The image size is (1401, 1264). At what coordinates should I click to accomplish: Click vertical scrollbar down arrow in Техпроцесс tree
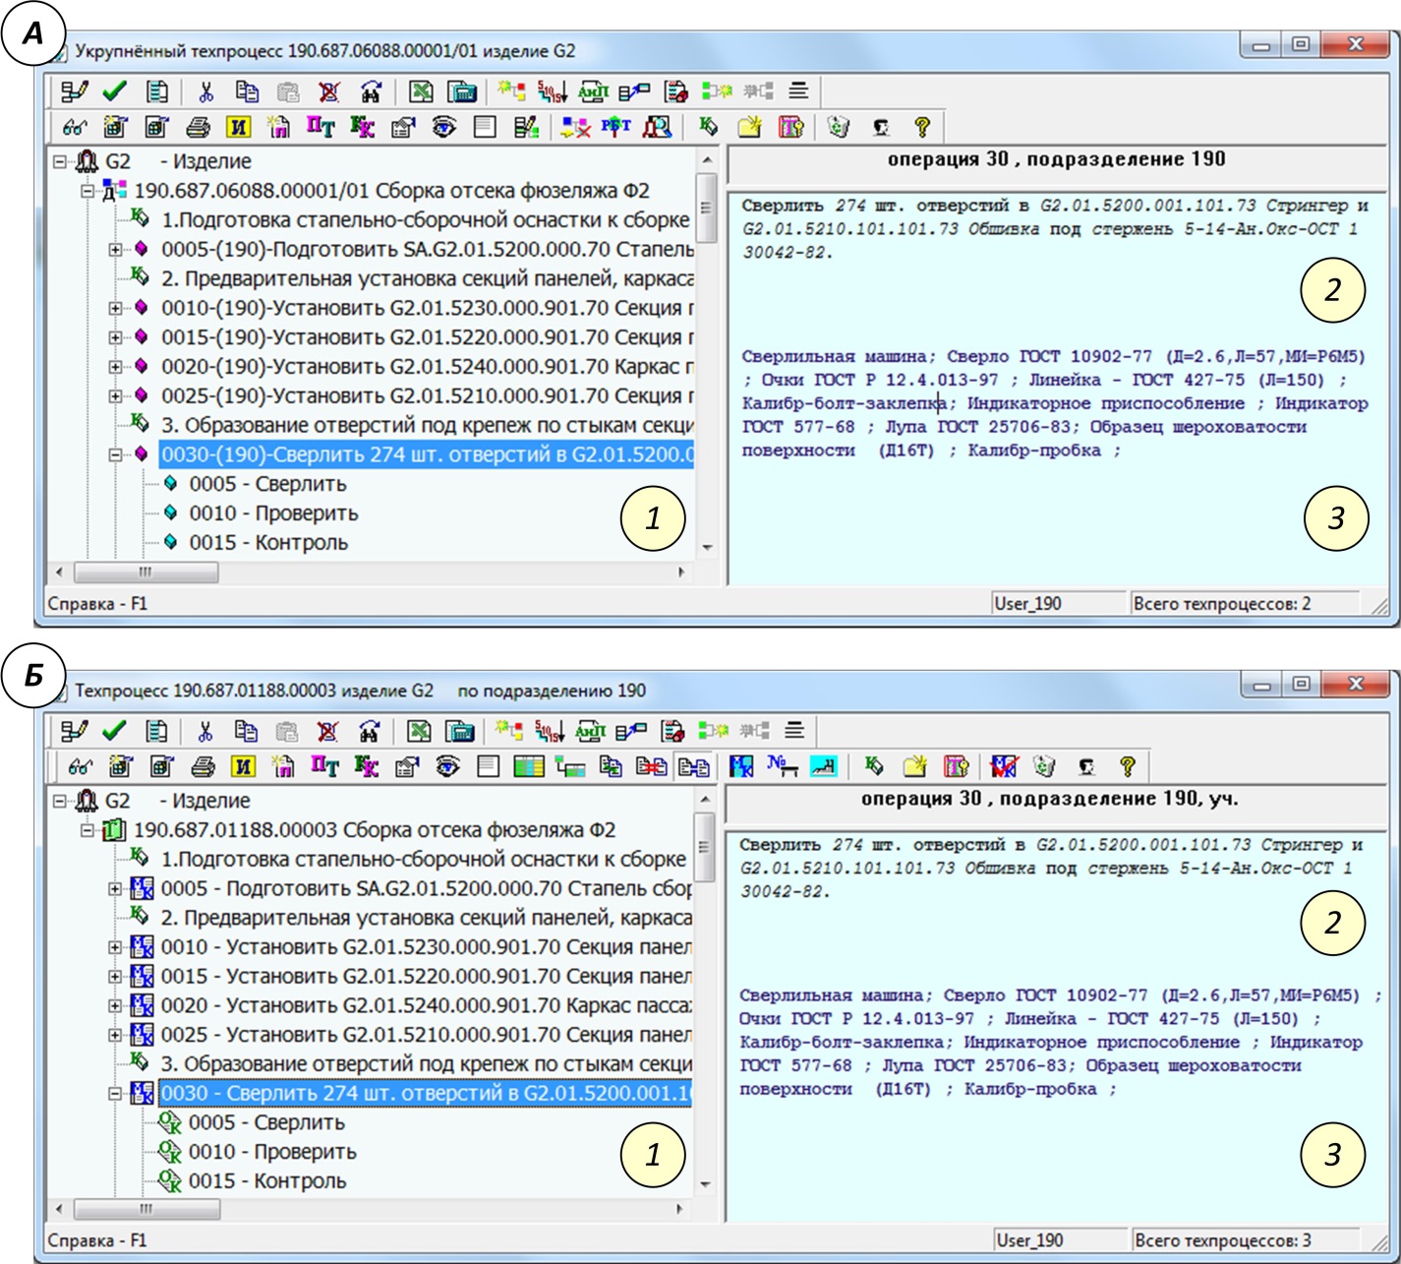tap(705, 1183)
